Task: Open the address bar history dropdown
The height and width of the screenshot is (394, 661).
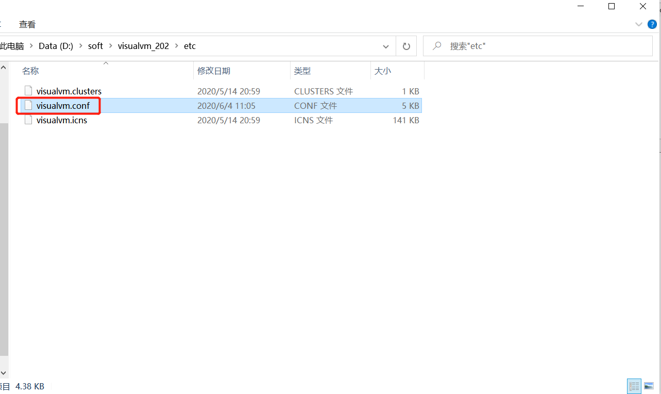Action: (386, 46)
